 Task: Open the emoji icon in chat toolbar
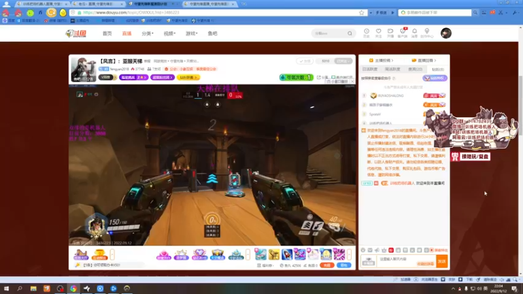click(363, 250)
